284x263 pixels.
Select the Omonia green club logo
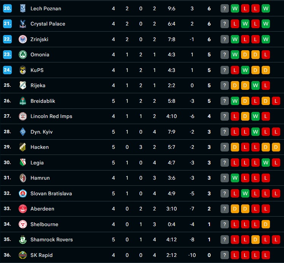23,54
